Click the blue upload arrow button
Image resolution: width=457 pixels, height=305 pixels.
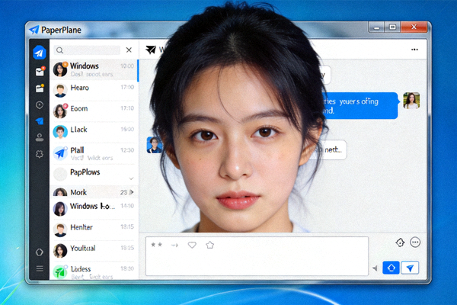pyautogui.click(x=391, y=268)
